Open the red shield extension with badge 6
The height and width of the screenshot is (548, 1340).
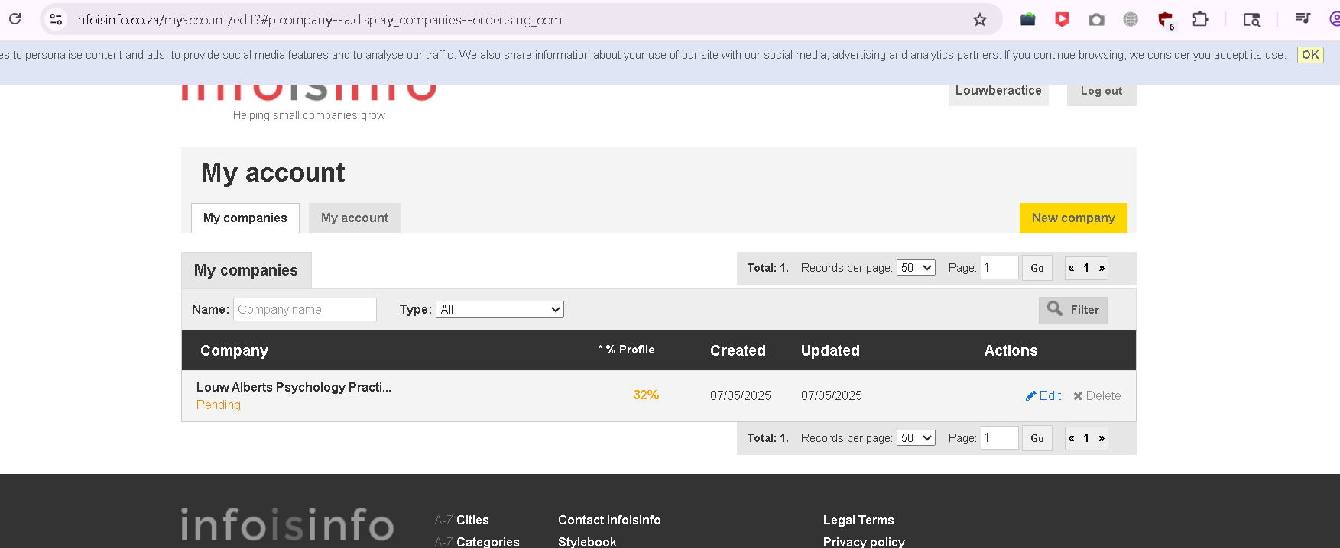point(1166,21)
